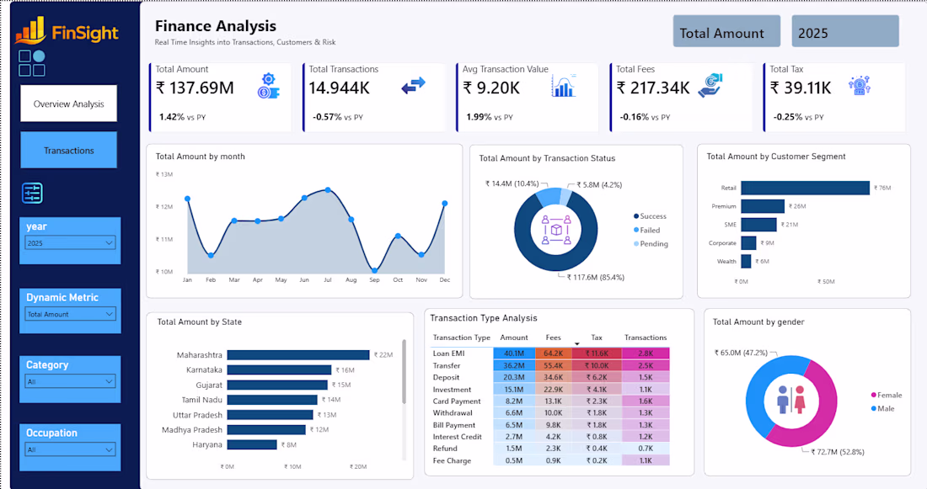927x489 pixels.
Task: Click the Loan EMI row label
Action: coord(448,353)
